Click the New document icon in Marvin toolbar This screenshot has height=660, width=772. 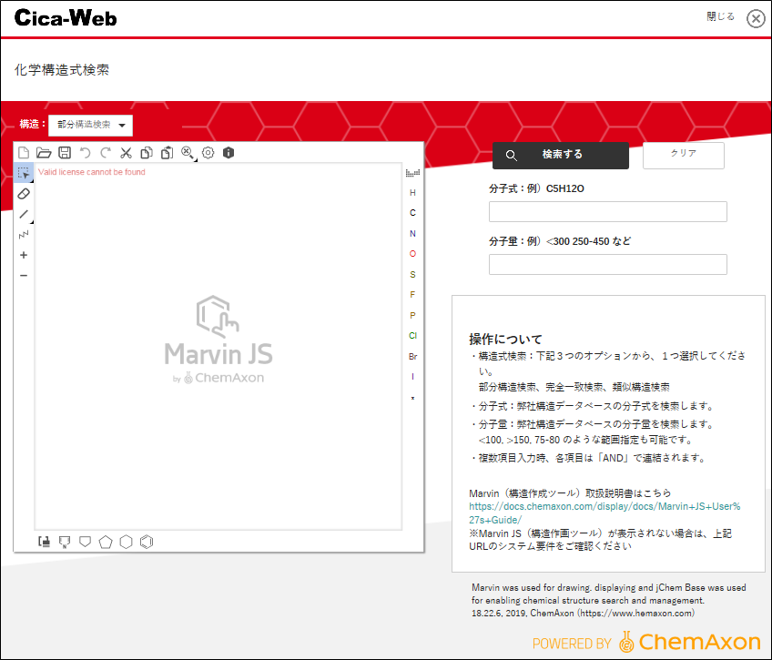pos(23,153)
